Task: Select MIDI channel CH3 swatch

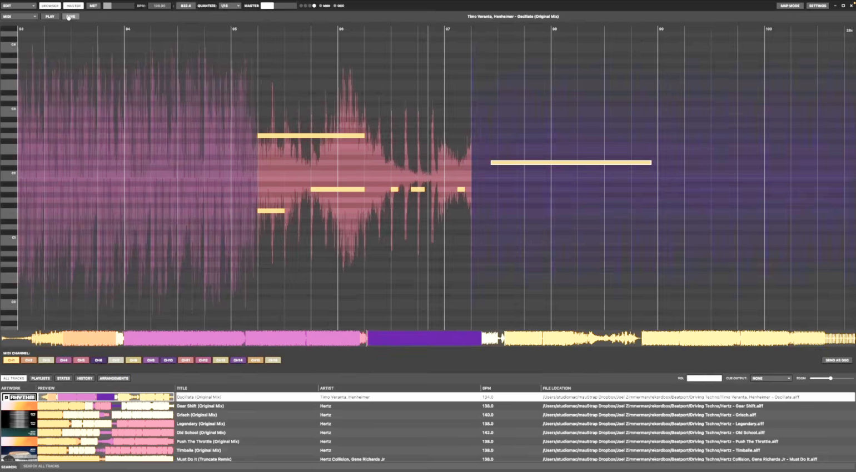Action: 46,360
